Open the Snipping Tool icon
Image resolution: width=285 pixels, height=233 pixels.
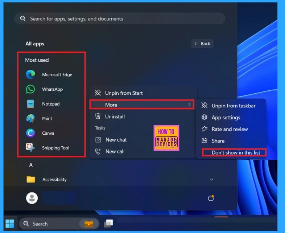click(x=30, y=148)
